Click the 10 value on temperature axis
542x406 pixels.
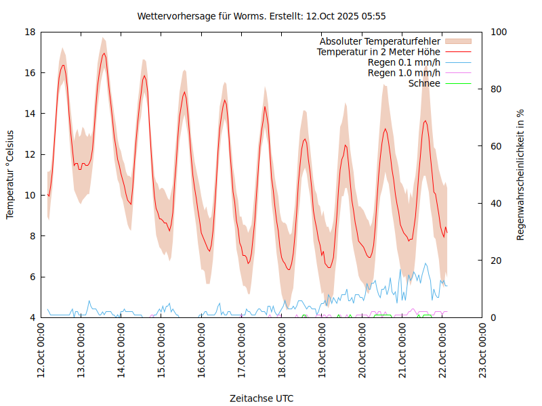[x=30, y=195]
